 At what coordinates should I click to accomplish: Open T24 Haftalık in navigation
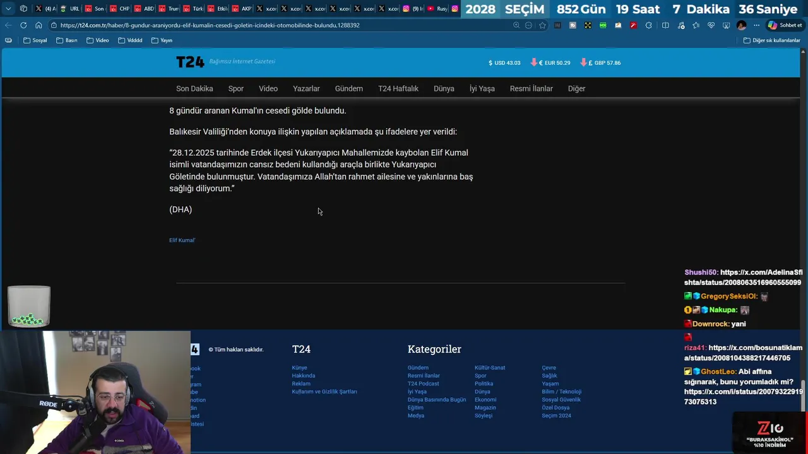pos(398,89)
